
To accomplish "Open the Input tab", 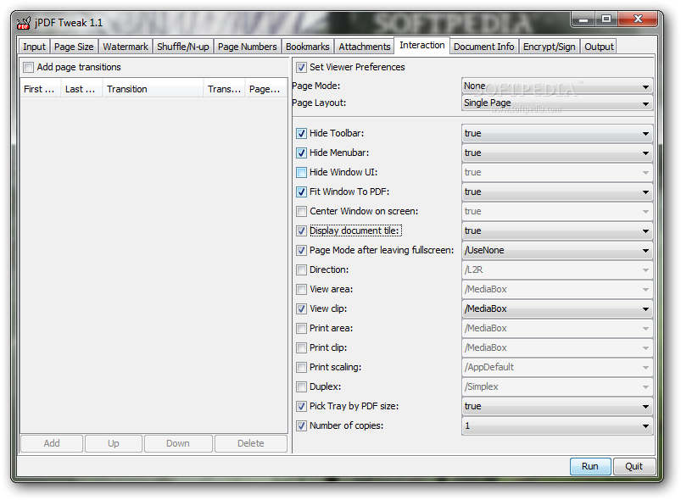I will click(x=34, y=47).
